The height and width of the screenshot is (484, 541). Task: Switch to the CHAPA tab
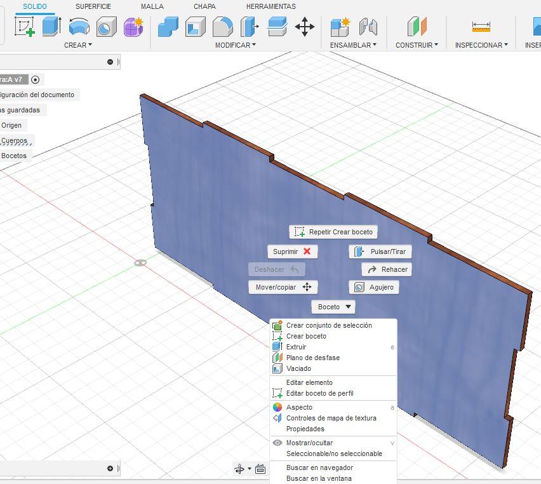tap(204, 6)
